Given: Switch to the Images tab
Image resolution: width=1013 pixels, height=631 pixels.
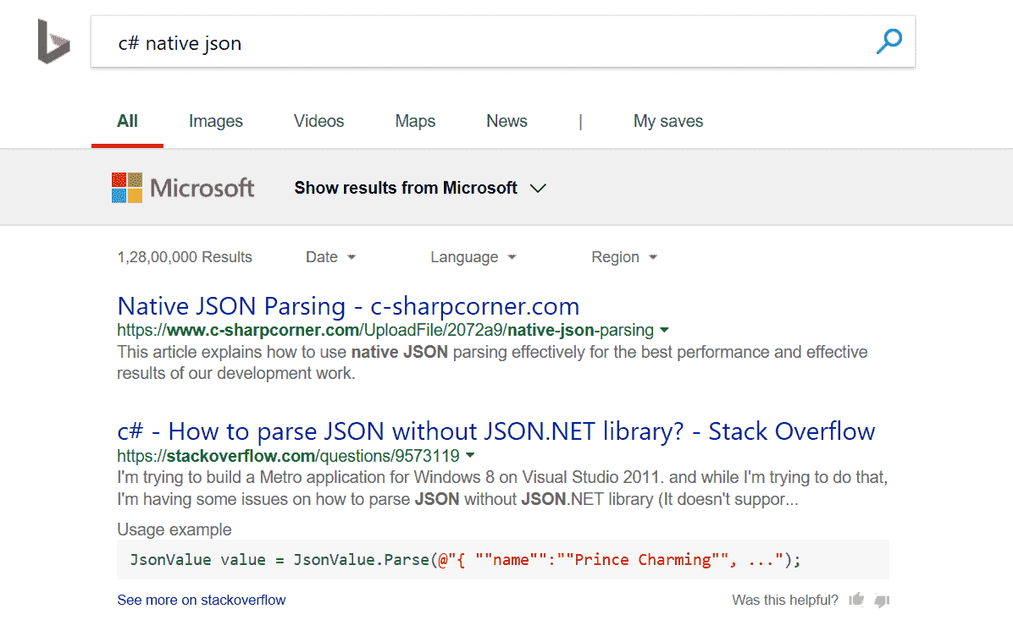Looking at the screenshot, I should coord(216,121).
